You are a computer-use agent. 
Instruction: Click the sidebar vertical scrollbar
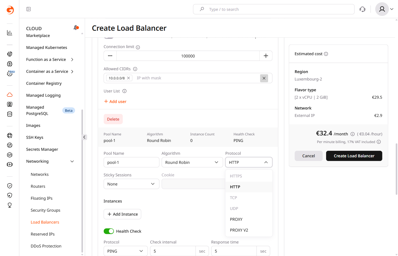tap(82, 181)
